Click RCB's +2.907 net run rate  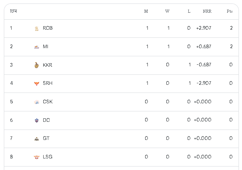click(x=203, y=28)
